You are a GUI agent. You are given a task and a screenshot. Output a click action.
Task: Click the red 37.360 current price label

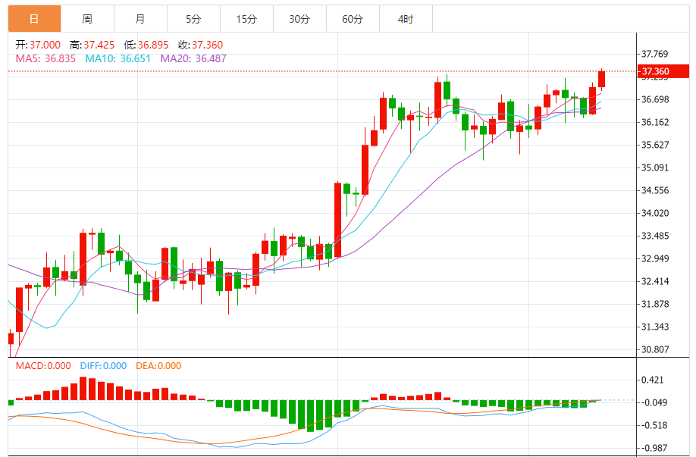663,71
